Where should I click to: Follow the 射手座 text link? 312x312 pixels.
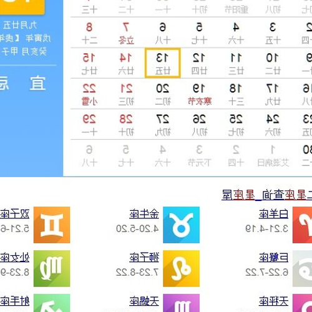pyautogui.click(x=14, y=301)
